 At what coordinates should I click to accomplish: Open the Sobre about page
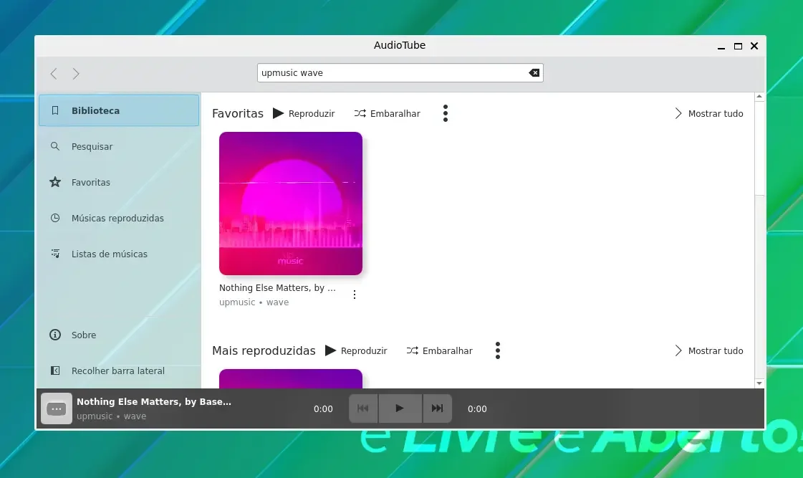click(x=119, y=335)
